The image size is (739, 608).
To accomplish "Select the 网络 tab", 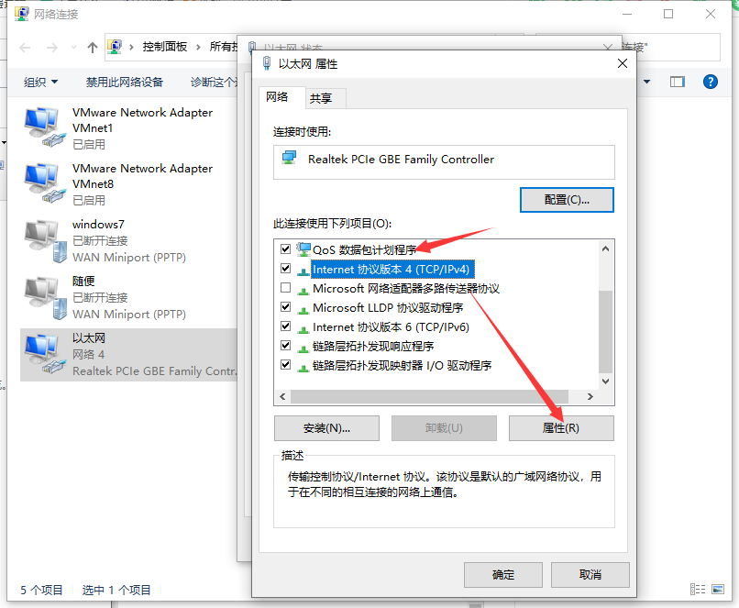I will point(277,97).
